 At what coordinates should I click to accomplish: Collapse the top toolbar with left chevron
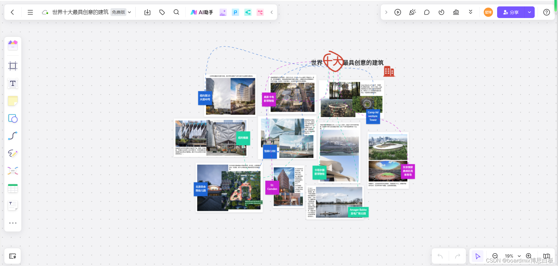click(x=272, y=12)
